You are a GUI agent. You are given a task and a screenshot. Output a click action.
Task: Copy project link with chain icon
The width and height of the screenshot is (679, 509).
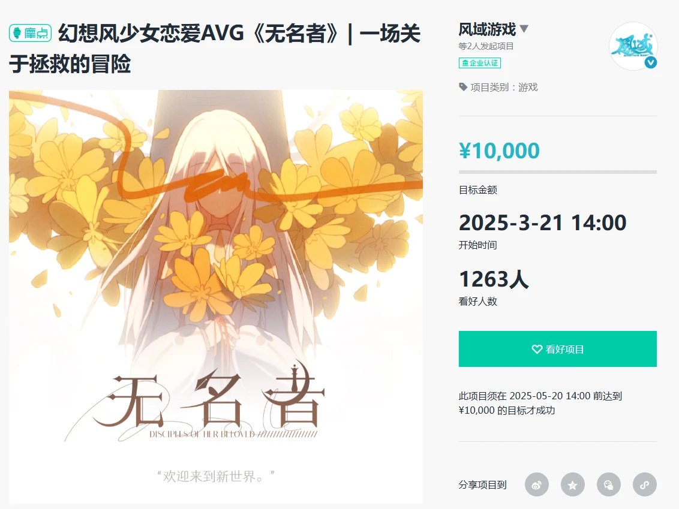click(644, 484)
